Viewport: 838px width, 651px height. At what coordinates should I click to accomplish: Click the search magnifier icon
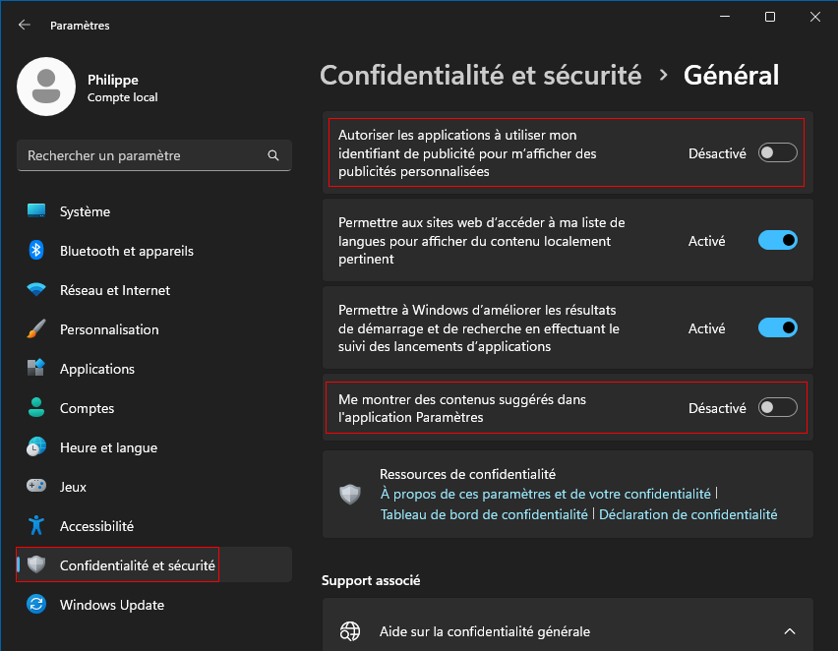[273, 155]
